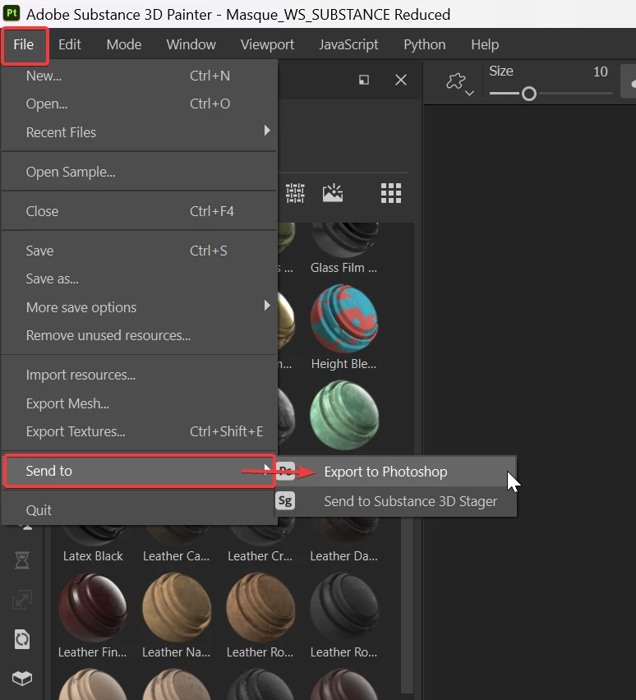The height and width of the screenshot is (700, 636).
Task: Choose Close from the File menu
Action: click(x=140, y=211)
